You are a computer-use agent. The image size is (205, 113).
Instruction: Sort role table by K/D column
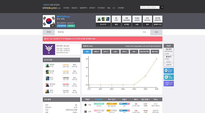[136, 100]
